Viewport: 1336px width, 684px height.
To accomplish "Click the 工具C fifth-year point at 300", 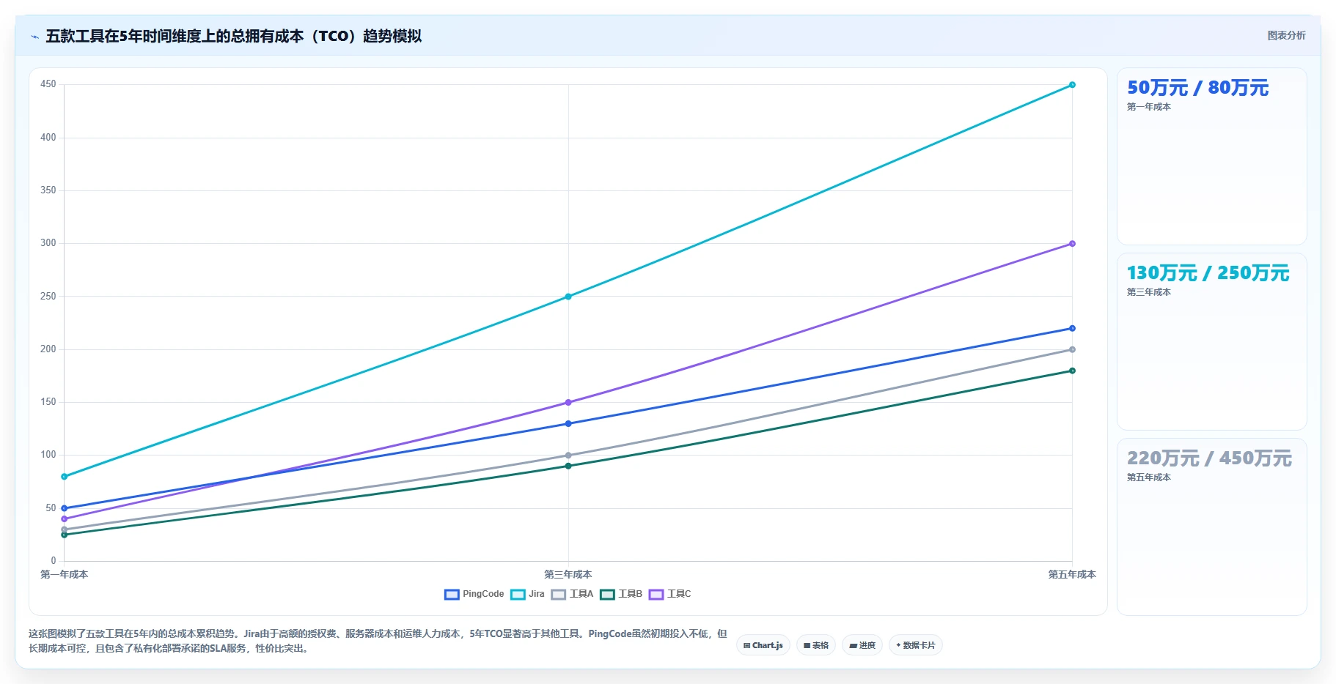I will coord(1072,244).
